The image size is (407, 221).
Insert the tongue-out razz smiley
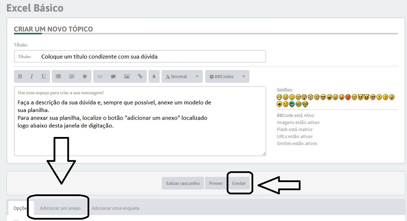[x=342, y=97]
